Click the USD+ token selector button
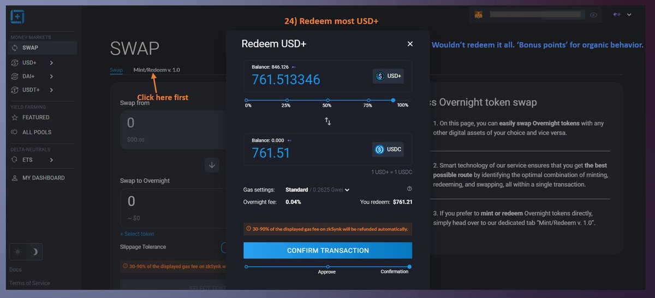The width and height of the screenshot is (655, 298). tap(388, 76)
